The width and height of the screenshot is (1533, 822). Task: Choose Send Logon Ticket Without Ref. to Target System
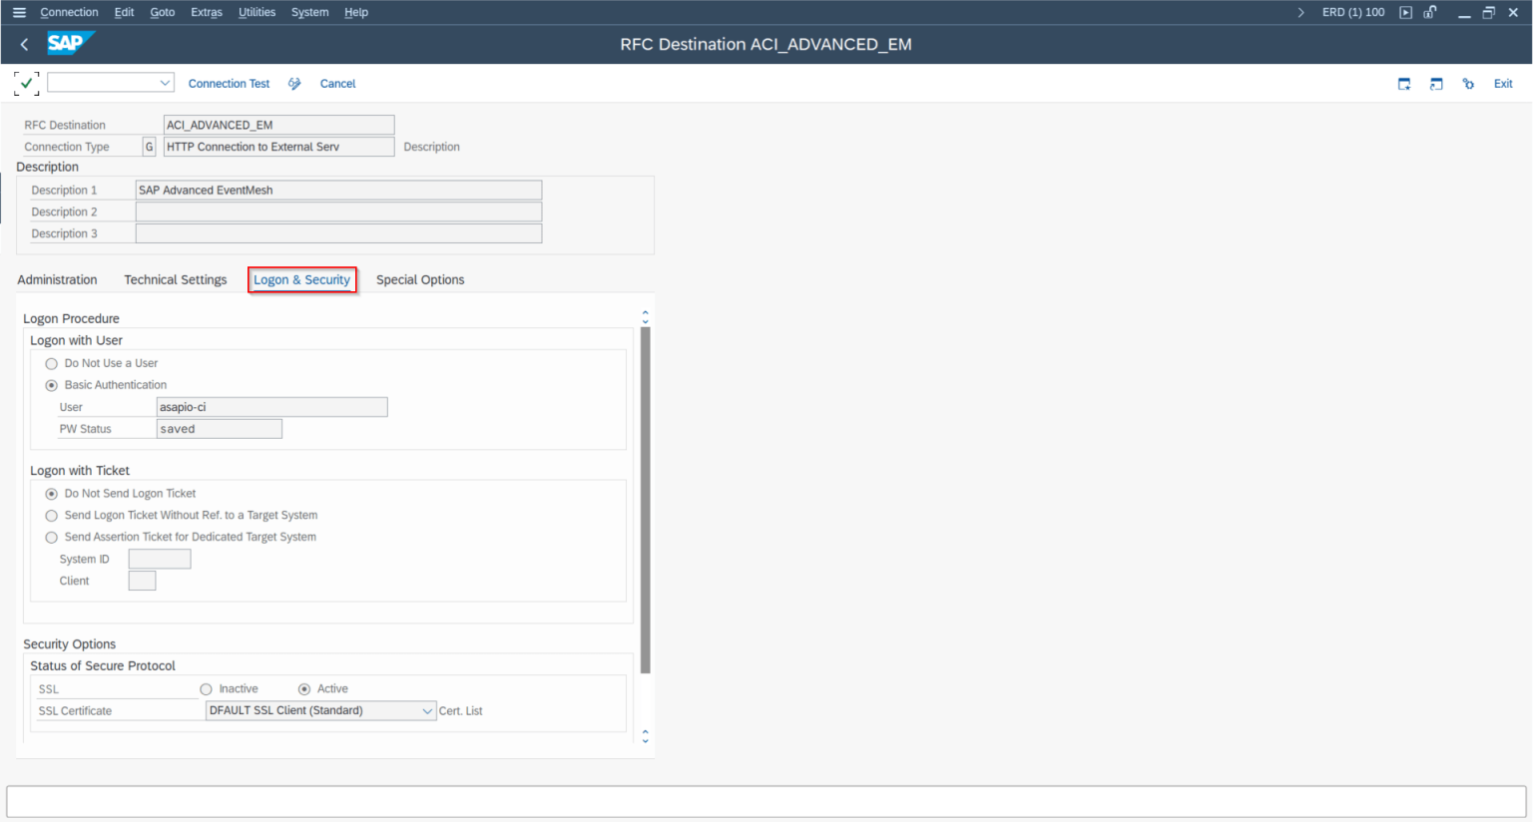click(51, 516)
